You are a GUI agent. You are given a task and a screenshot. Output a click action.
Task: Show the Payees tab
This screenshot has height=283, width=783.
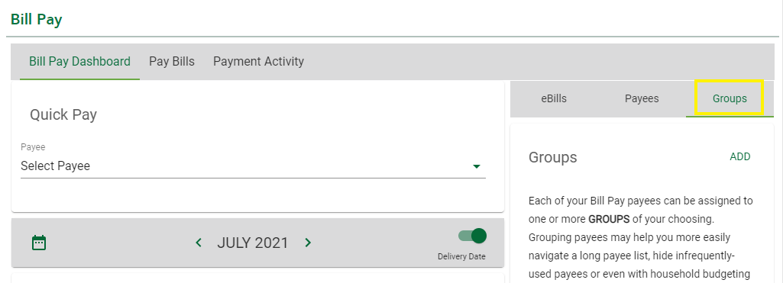coord(642,98)
